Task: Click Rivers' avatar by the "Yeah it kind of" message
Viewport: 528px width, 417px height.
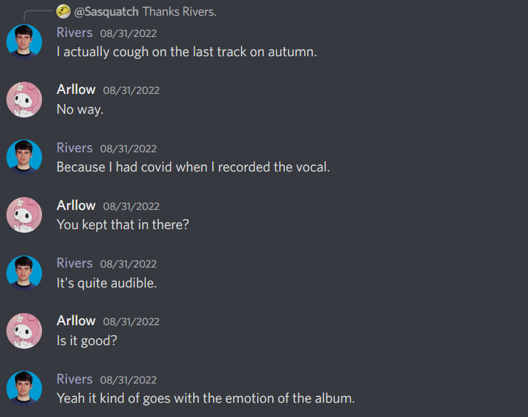Action: pos(24,388)
